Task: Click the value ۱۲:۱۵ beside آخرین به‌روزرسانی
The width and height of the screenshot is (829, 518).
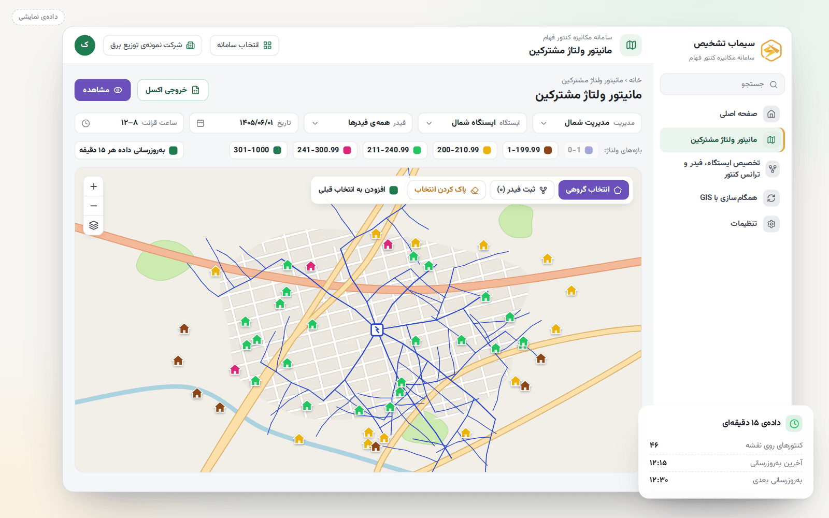Action: 658,463
